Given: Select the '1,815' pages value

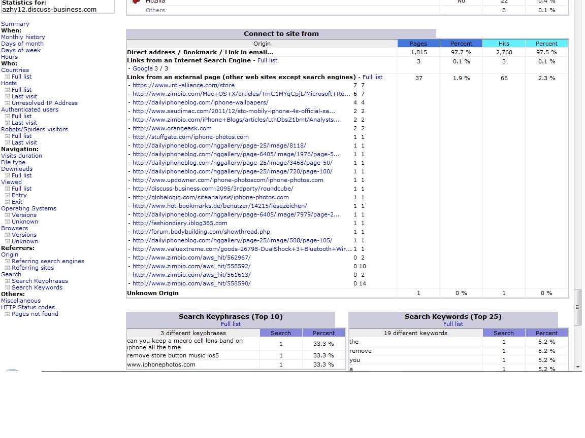Looking at the screenshot, I should 418,53.
